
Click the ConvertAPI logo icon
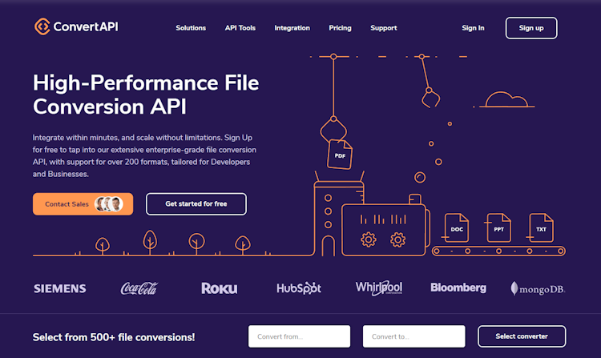tap(42, 26)
